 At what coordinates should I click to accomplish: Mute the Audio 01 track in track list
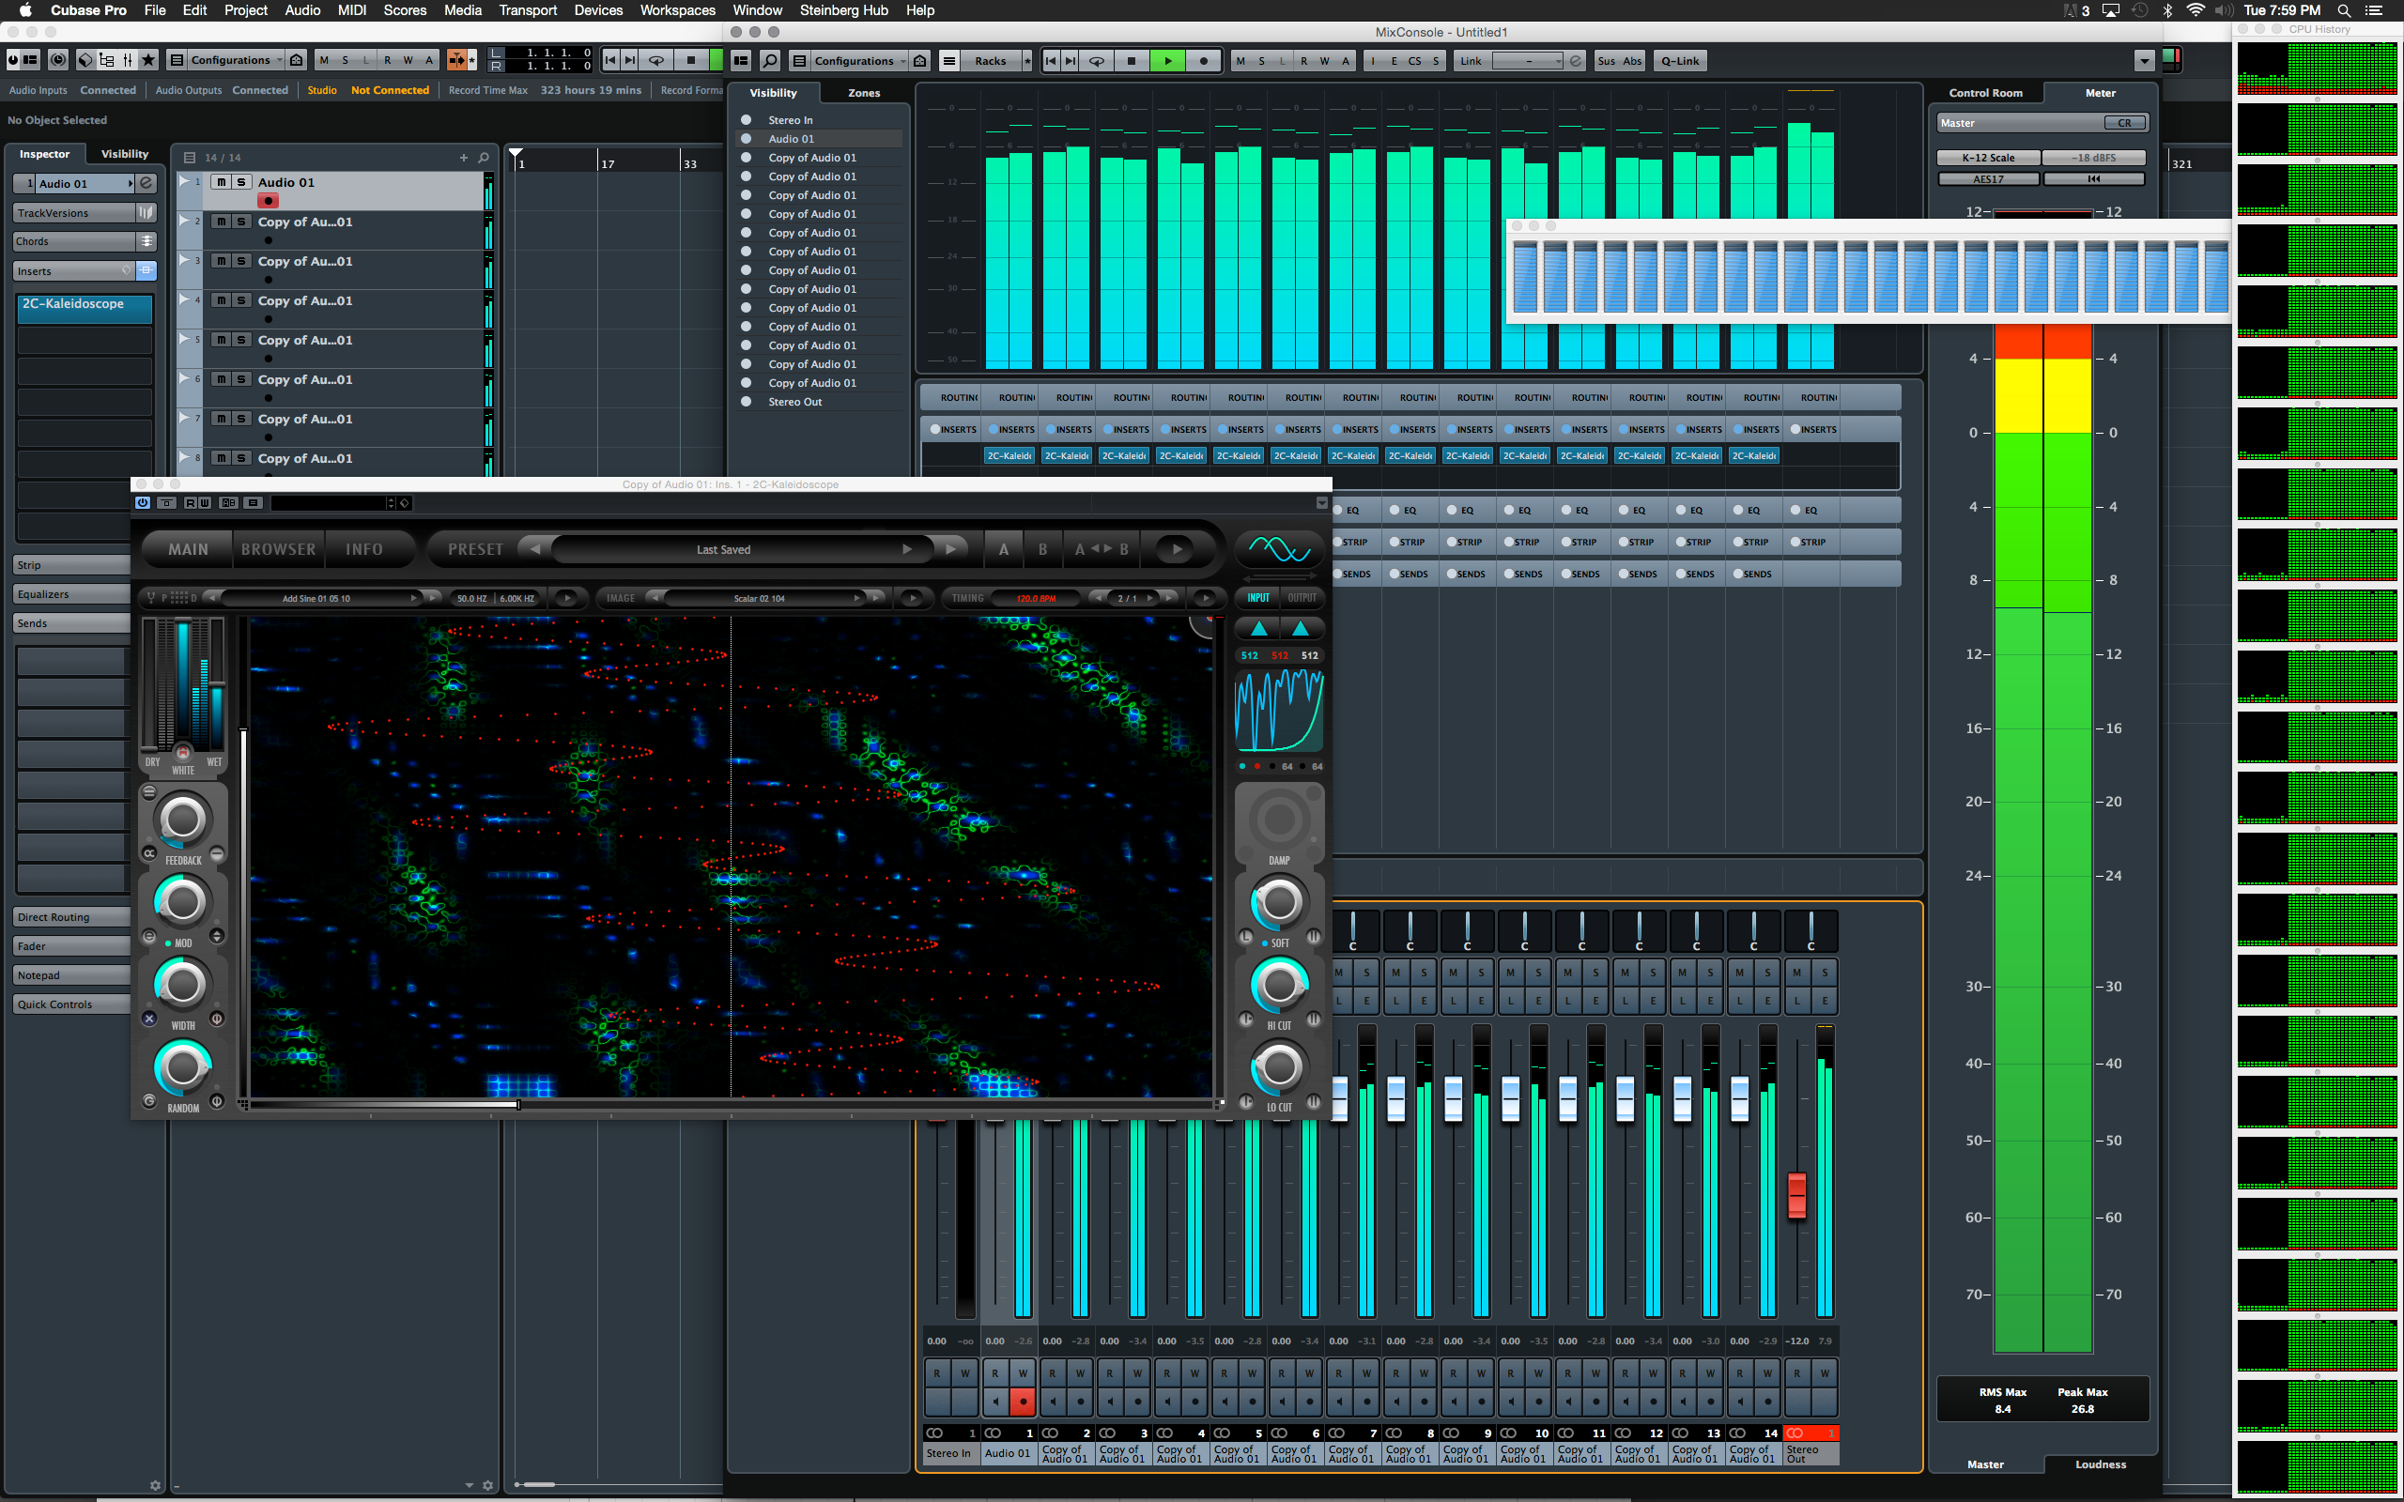tap(221, 182)
